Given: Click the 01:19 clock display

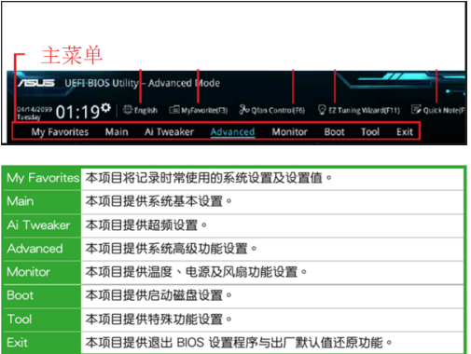Looking at the screenshot, I should 77,112.
